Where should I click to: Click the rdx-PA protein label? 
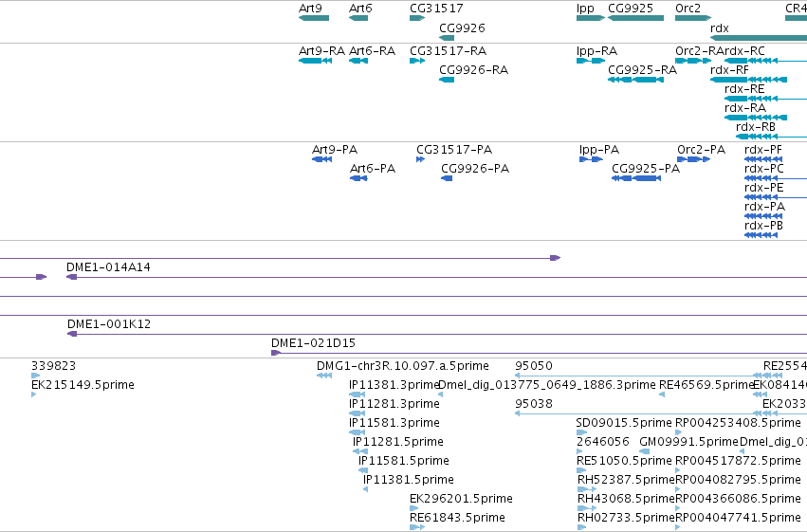[764, 207]
